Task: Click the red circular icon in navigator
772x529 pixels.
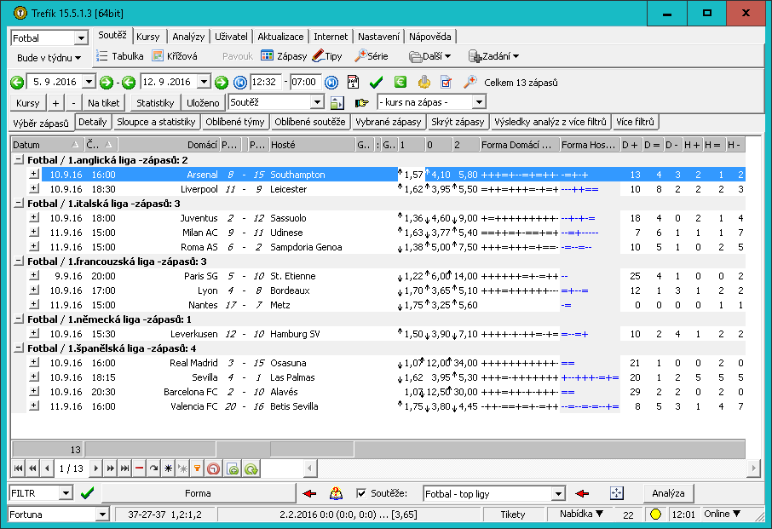Action: (x=214, y=469)
